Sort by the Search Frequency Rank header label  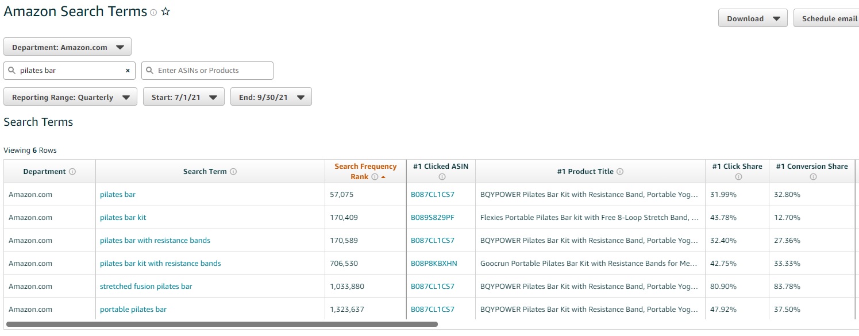365,171
